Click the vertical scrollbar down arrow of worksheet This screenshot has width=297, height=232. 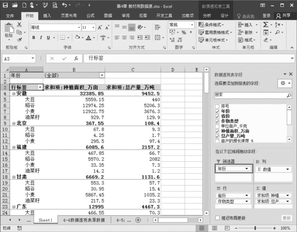(x=206, y=213)
